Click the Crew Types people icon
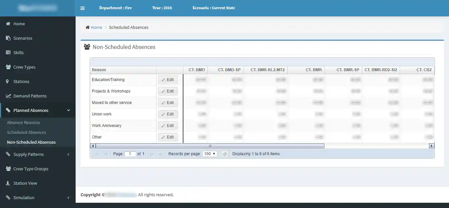Screen dimensions: 449x208 coord(8,67)
